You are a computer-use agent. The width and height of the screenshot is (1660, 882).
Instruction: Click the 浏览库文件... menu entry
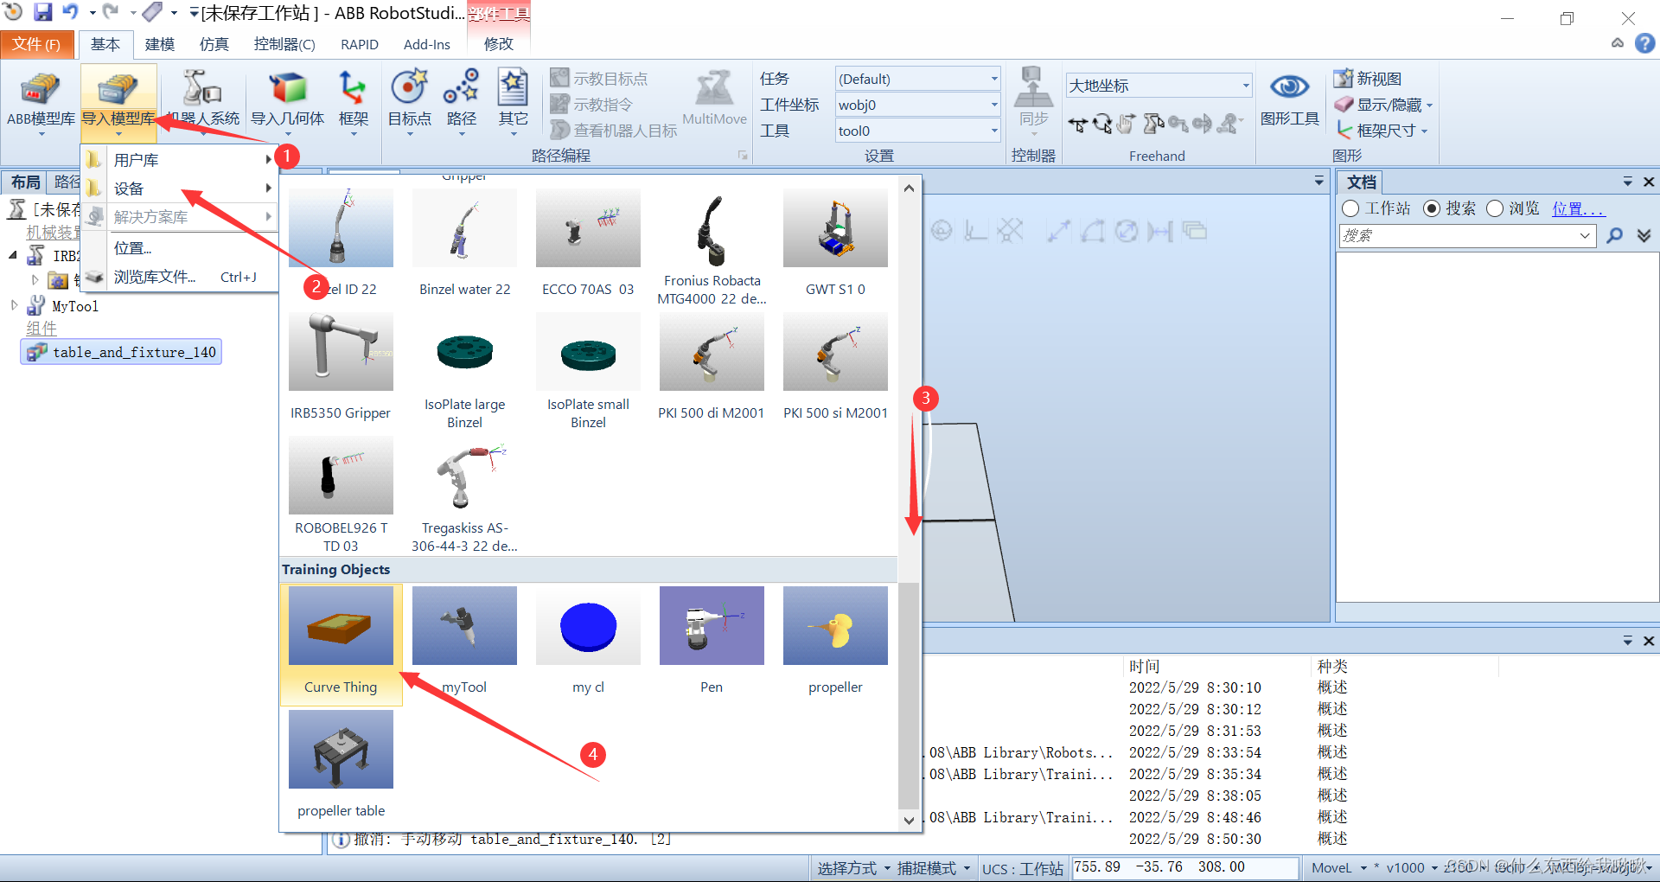pos(180,277)
